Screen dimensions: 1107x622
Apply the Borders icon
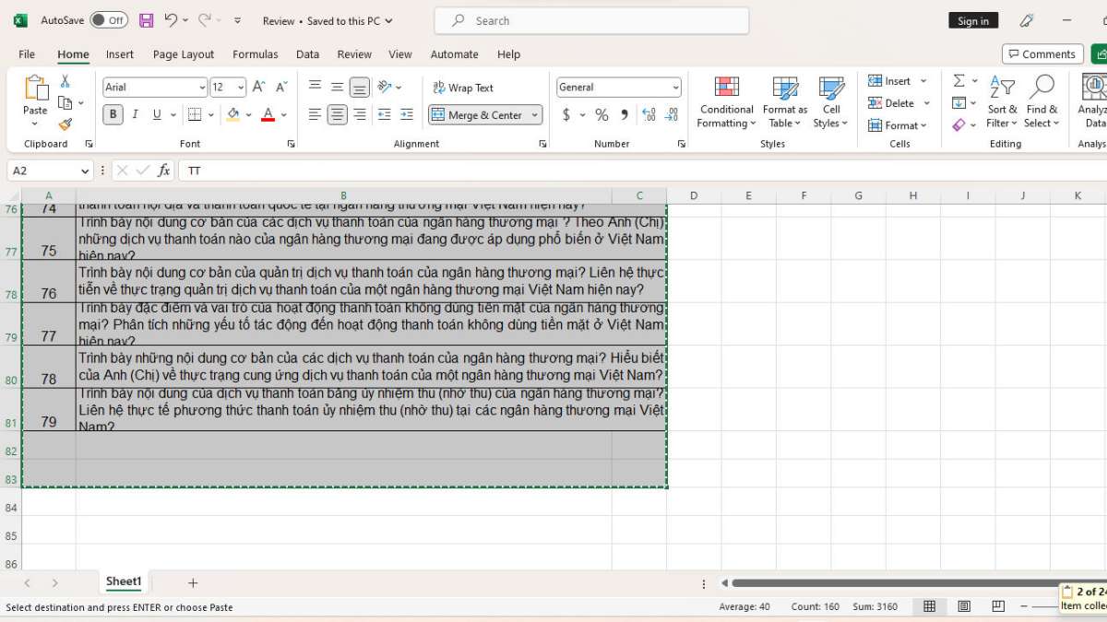click(x=194, y=115)
